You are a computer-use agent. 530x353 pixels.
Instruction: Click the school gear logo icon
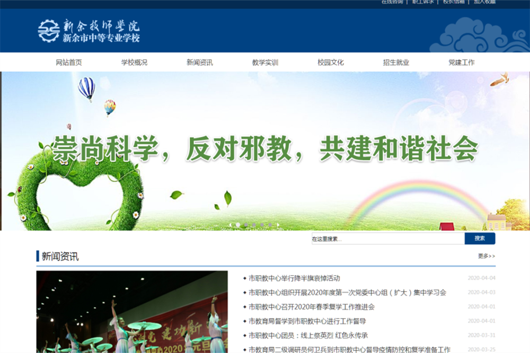(x=49, y=31)
